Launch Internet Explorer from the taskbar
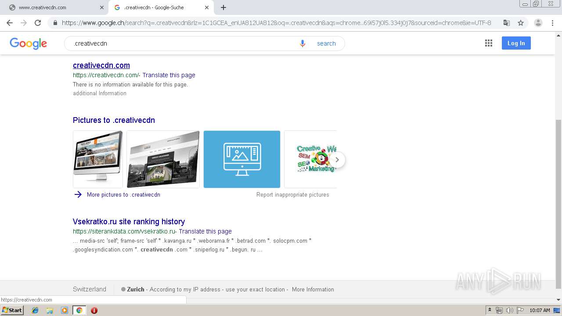The width and height of the screenshot is (562, 316). pyautogui.click(x=35, y=310)
